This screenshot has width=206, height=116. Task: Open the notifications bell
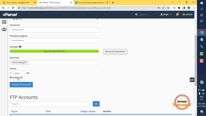[177, 14]
